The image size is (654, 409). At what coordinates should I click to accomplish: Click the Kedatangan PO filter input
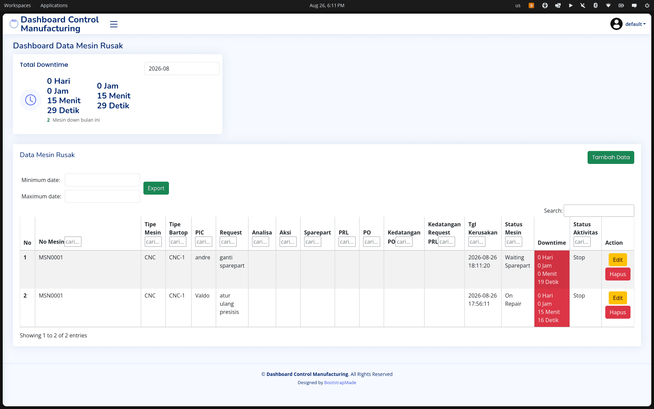[x=404, y=242]
